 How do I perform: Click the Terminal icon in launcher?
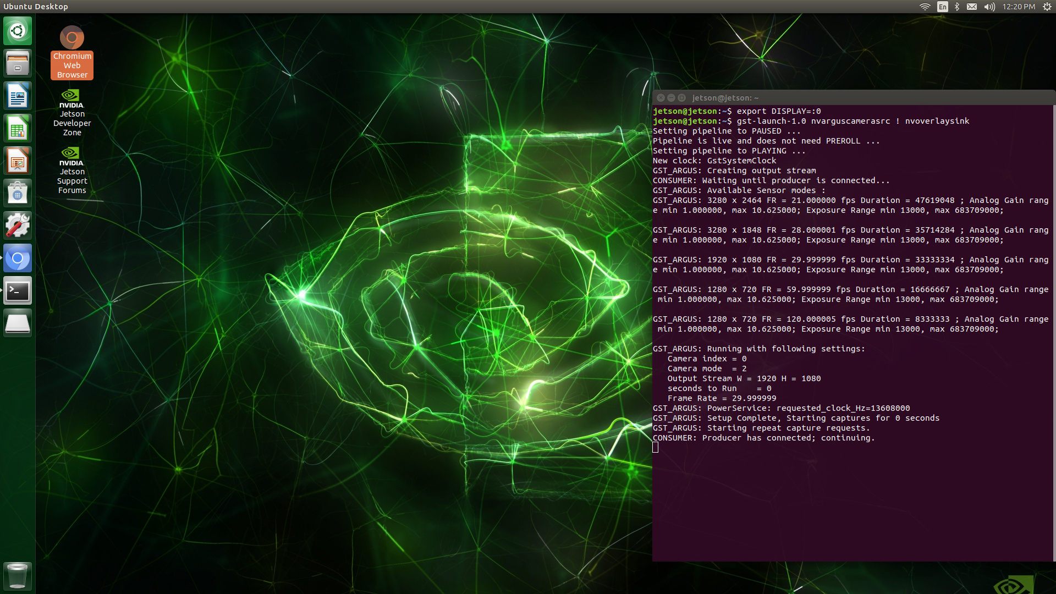18,291
